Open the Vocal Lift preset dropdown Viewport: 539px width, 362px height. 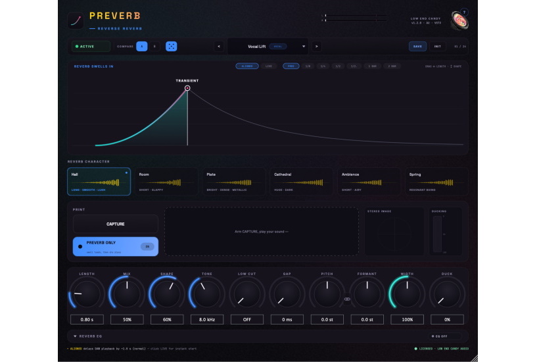click(268, 46)
